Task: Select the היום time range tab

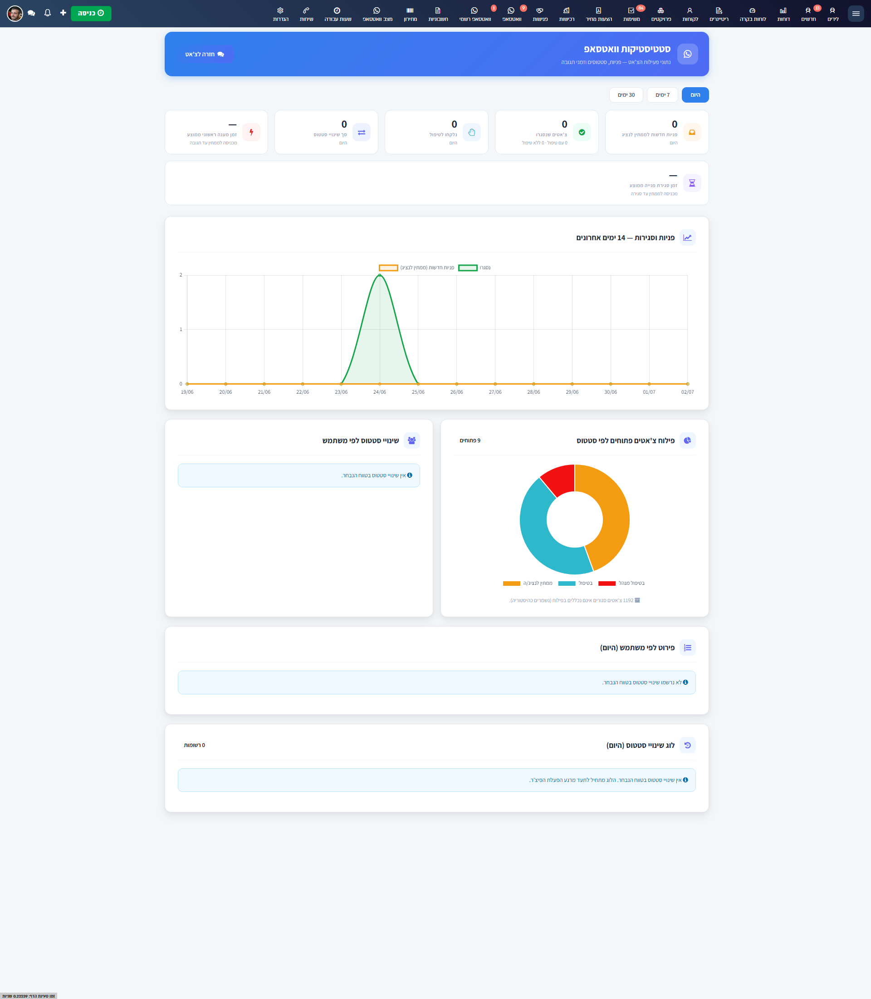Action: 695,95
